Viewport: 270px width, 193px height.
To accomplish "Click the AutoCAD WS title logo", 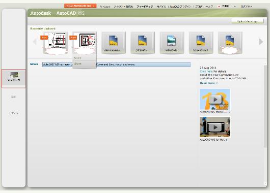I will pyautogui.click(x=70, y=13).
